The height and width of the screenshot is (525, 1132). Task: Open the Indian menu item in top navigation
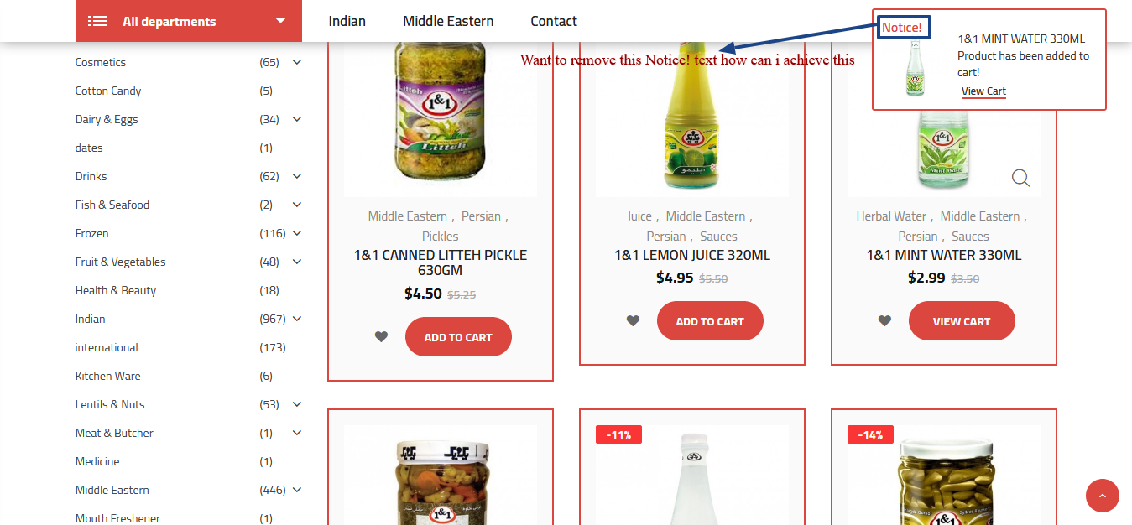tap(347, 21)
